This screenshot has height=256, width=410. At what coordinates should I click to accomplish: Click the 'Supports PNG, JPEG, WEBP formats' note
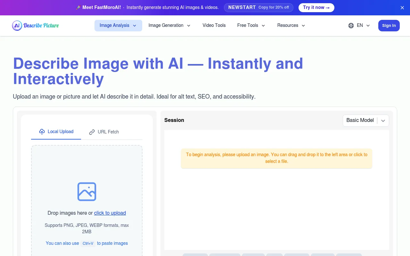[87, 228]
